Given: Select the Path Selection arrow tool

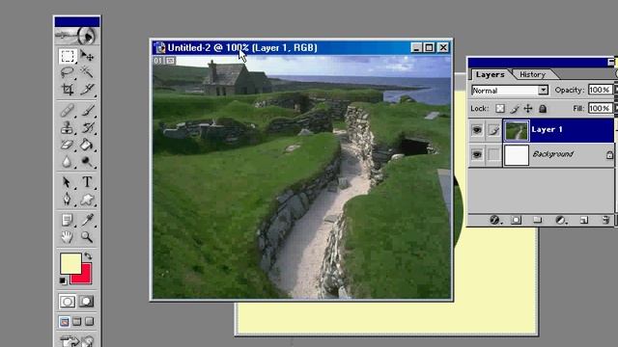Looking at the screenshot, I should [x=68, y=182].
